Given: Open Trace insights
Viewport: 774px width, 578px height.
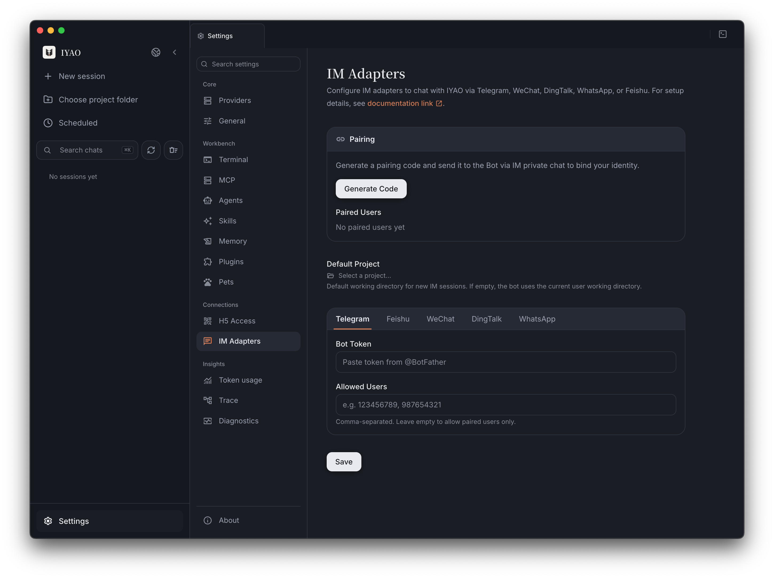Looking at the screenshot, I should pyautogui.click(x=248, y=400).
